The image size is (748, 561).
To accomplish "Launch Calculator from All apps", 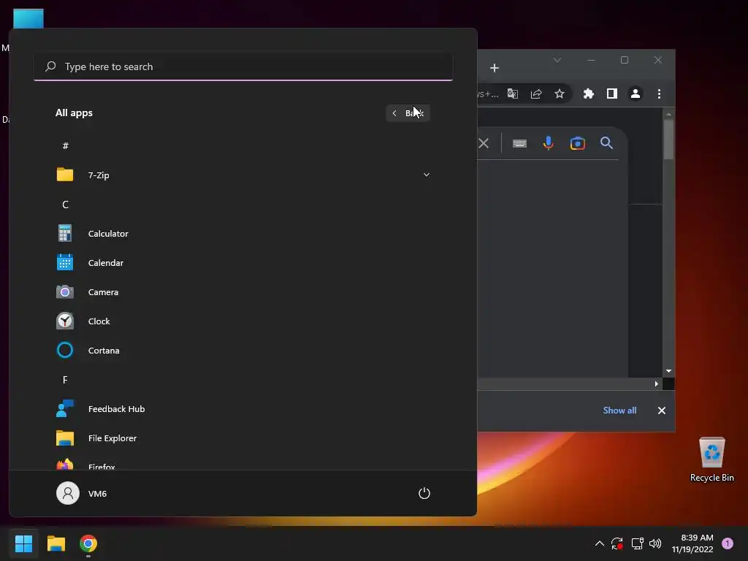I will pos(243,234).
